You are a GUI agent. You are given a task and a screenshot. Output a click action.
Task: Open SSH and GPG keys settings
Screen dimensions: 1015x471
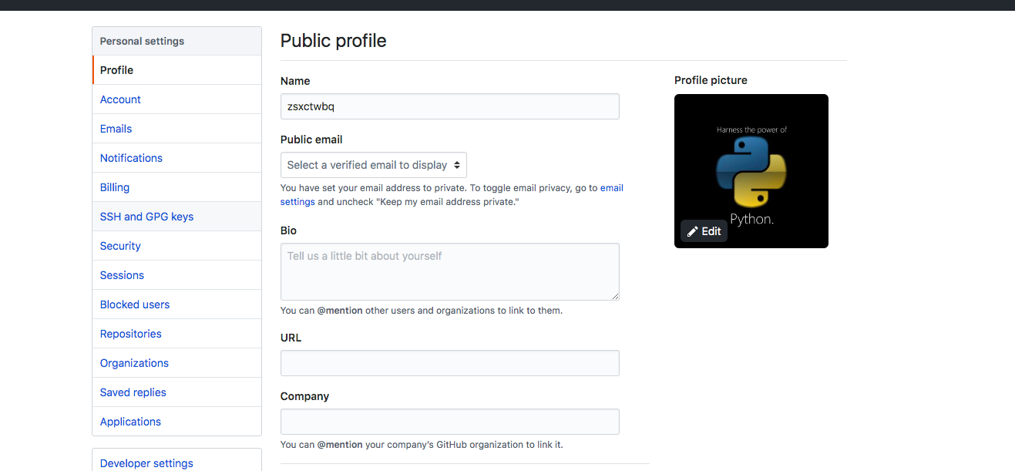(176, 217)
